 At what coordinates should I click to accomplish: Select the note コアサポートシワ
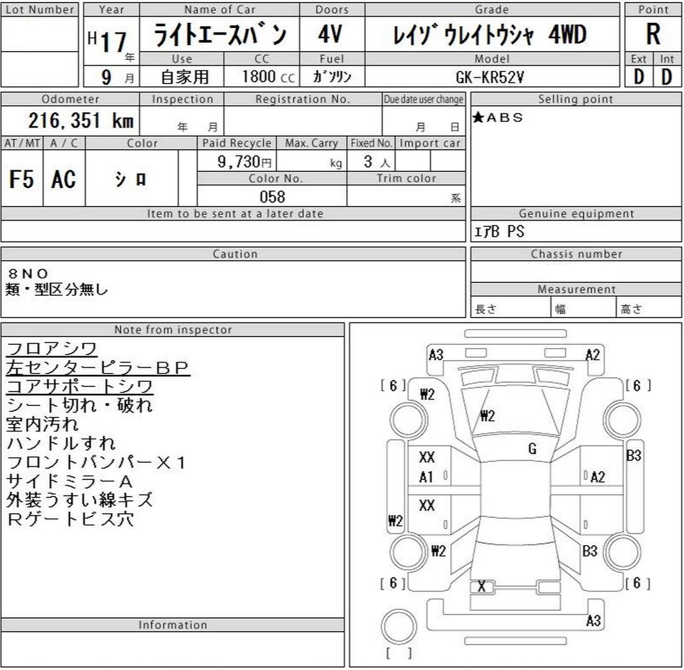80,386
